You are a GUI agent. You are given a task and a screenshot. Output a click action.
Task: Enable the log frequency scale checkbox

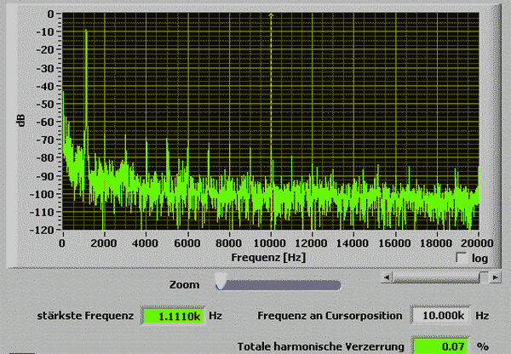click(x=462, y=258)
